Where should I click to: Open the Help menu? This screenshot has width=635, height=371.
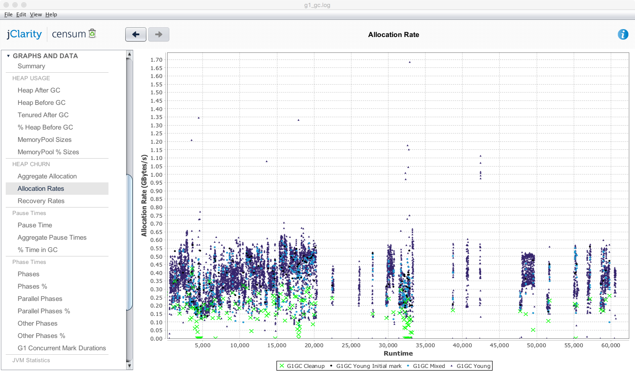coord(51,15)
